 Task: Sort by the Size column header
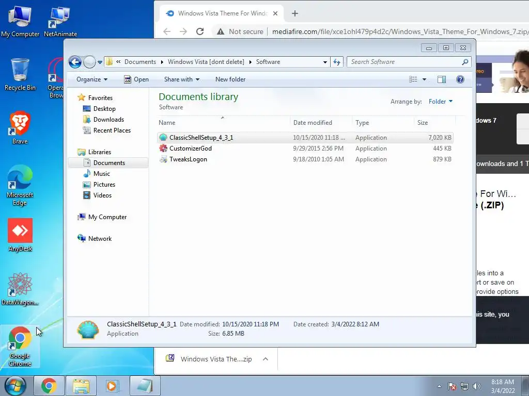[x=434, y=123]
